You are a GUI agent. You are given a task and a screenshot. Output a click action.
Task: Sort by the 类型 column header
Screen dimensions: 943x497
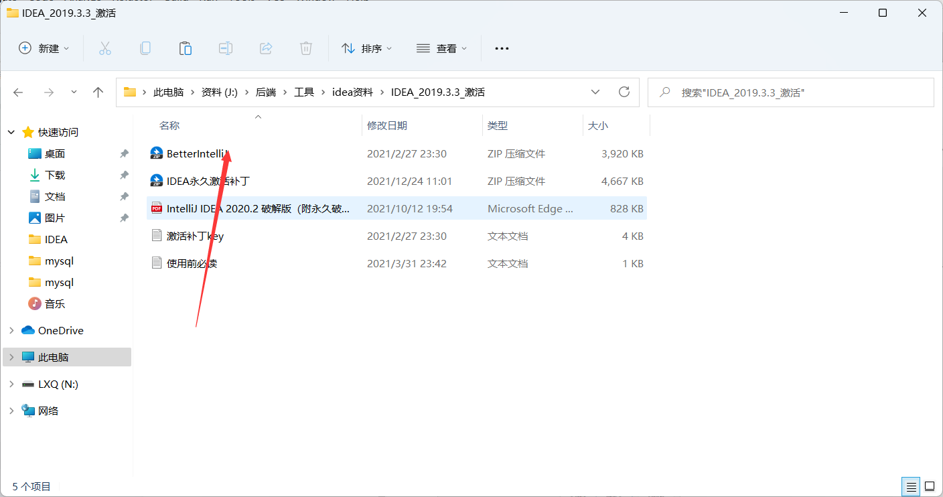(498, 125)
